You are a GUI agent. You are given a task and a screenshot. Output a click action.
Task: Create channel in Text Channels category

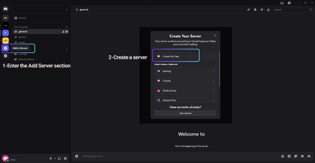(67, 27)
